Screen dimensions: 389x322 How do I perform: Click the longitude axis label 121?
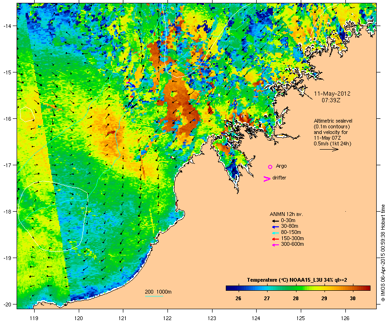point(123,318)
